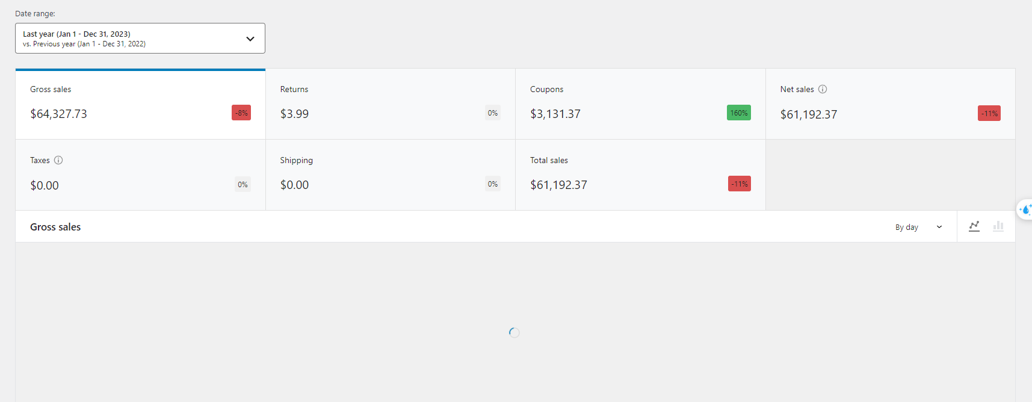Click the red -8% Gross sales badge
This screenshot has width=1032, height=402.
point(241,113)
